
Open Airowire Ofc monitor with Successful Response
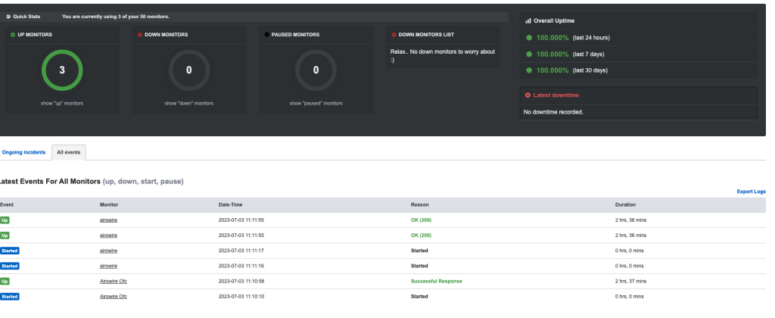(x=114, y=282)
